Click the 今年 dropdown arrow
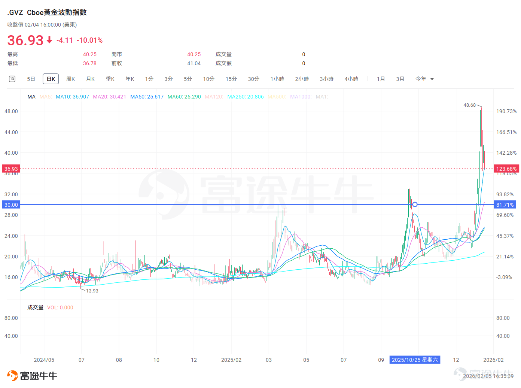The image size is (521, 388). tap(432, 79)
